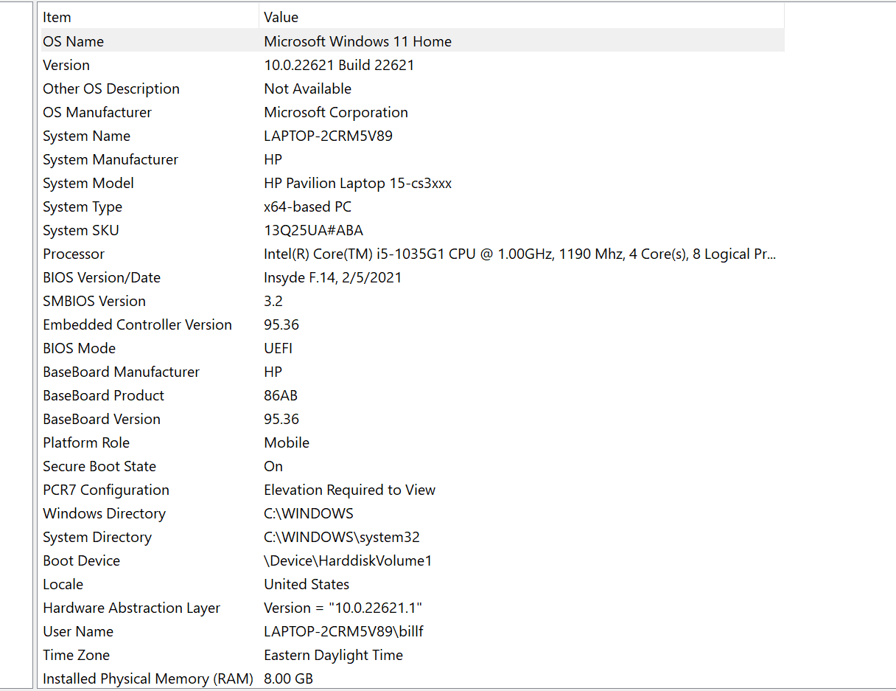Select the Secure Boot State row
The image size is (896, 691).
click(x=221, y=465)
